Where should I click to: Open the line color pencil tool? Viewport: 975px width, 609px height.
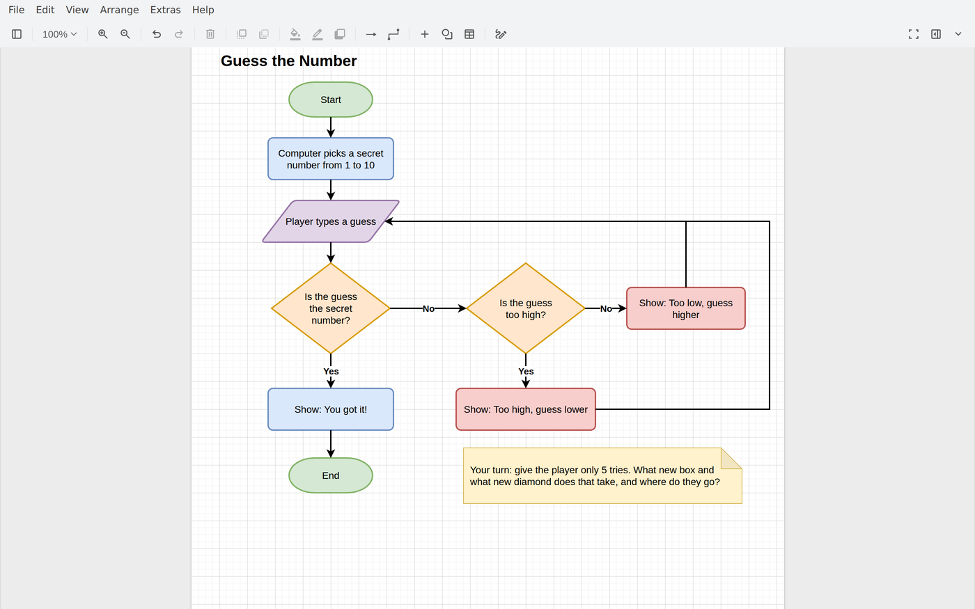pyautogui.click(x=318, y=34)
